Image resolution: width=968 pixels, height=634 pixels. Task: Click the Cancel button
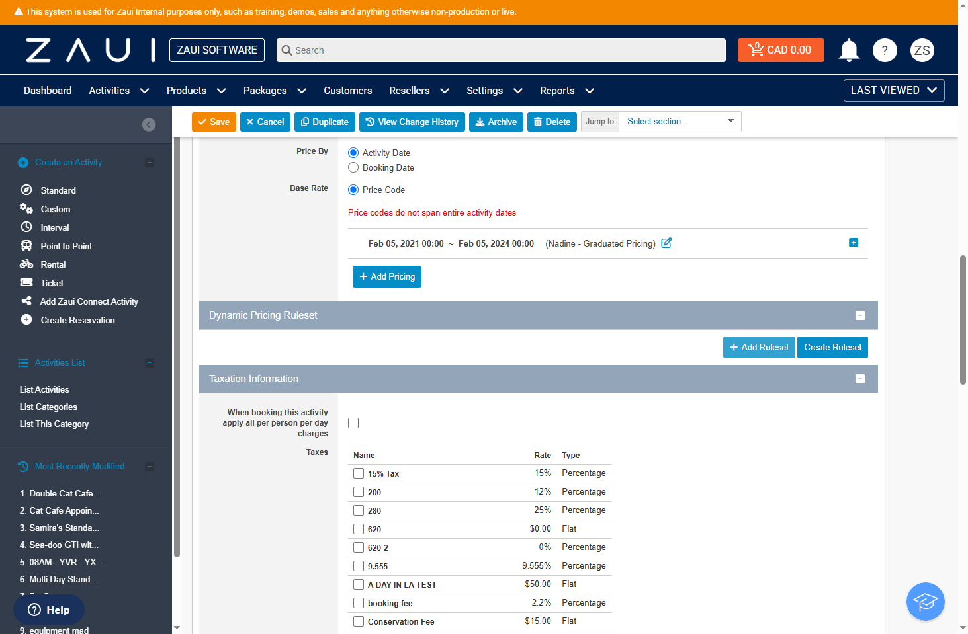(x=265, y=122)
